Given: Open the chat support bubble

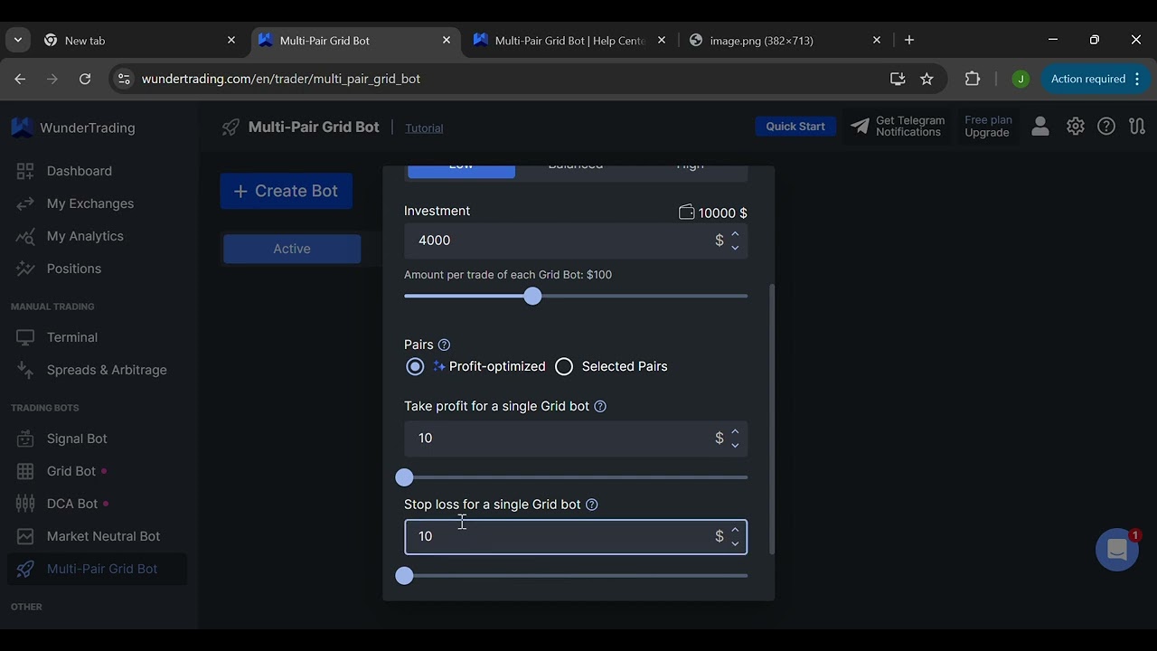Looking at the screenshot, I should pos(1116,550).
